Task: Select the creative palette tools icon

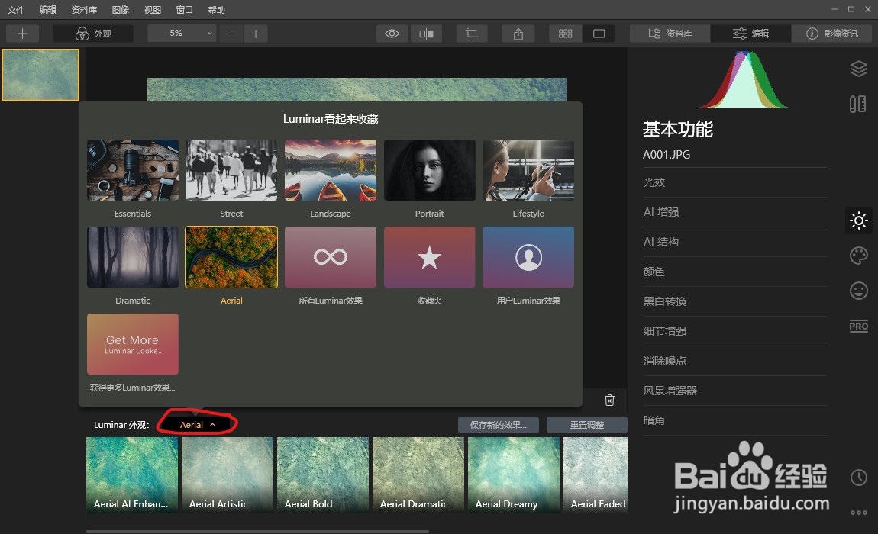Action: tap(858, 256)
